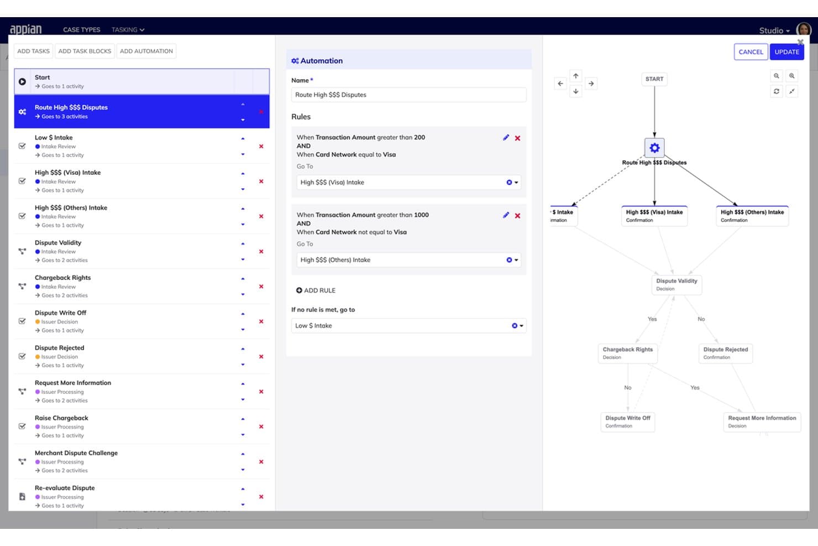Delete the rule greater than 200
This screenshot has width=818, height=546.
point(518,138)
